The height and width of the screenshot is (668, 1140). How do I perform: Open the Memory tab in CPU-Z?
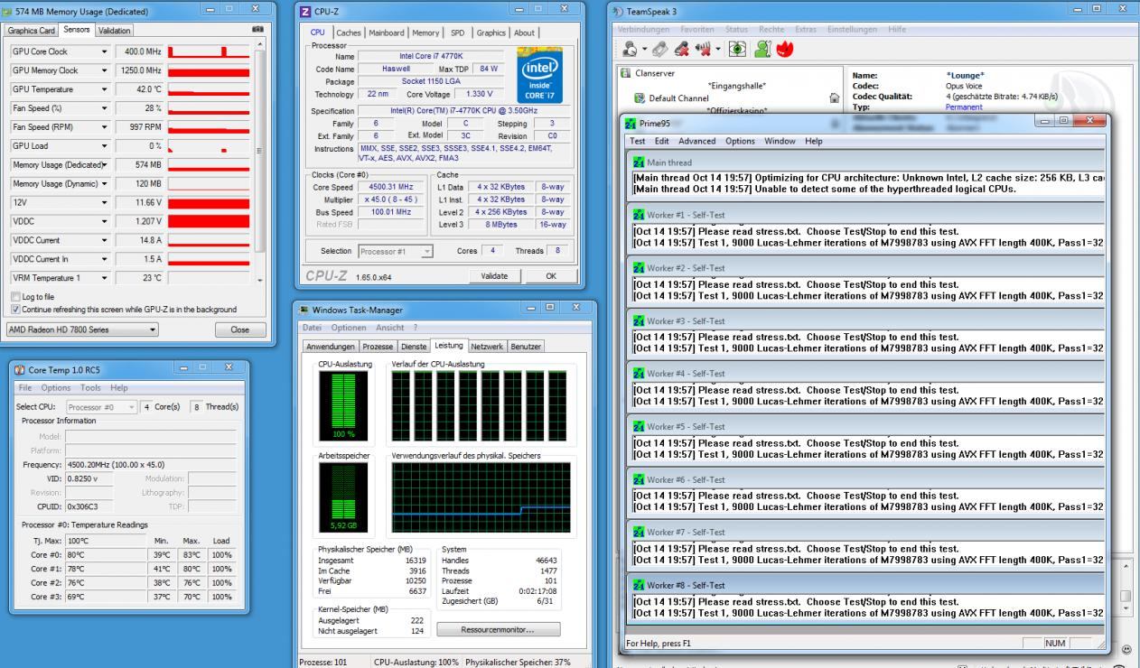tap(425, 33)
